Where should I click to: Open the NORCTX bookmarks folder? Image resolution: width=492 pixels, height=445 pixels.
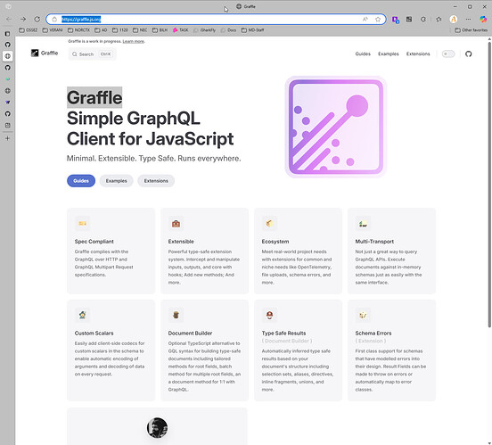pos(78,30)
